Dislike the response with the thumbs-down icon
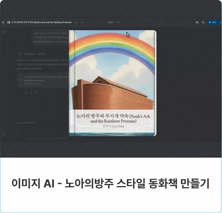 31,93
